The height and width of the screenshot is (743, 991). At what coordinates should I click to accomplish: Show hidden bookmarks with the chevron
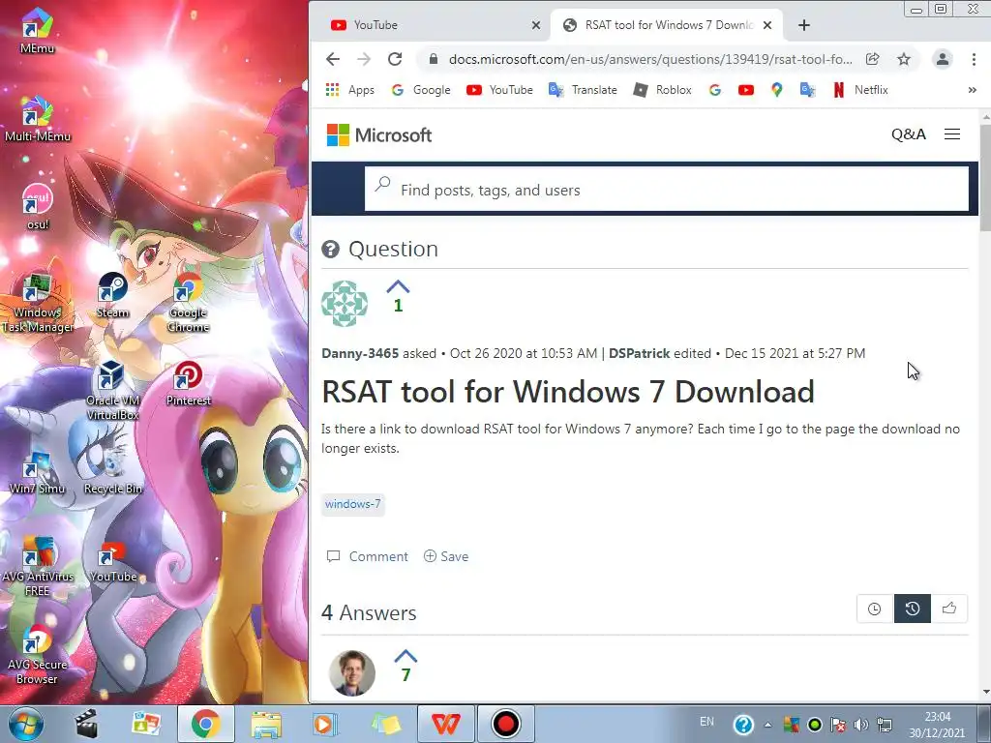(972, 90)
